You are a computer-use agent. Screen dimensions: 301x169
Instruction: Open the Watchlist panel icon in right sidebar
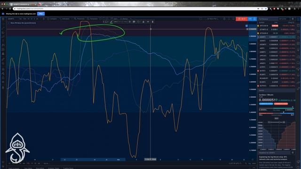[298, 20]
